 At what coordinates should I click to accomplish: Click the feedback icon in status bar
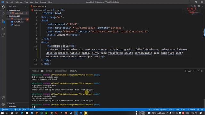click(x=198, y=110)
